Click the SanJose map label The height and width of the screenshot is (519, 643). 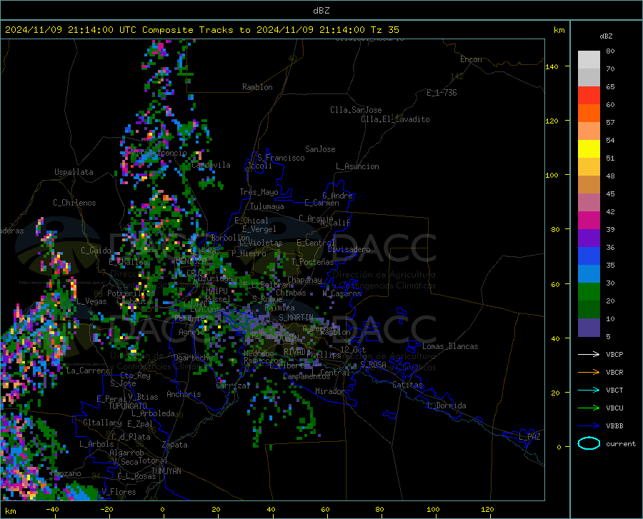(320, 149)
